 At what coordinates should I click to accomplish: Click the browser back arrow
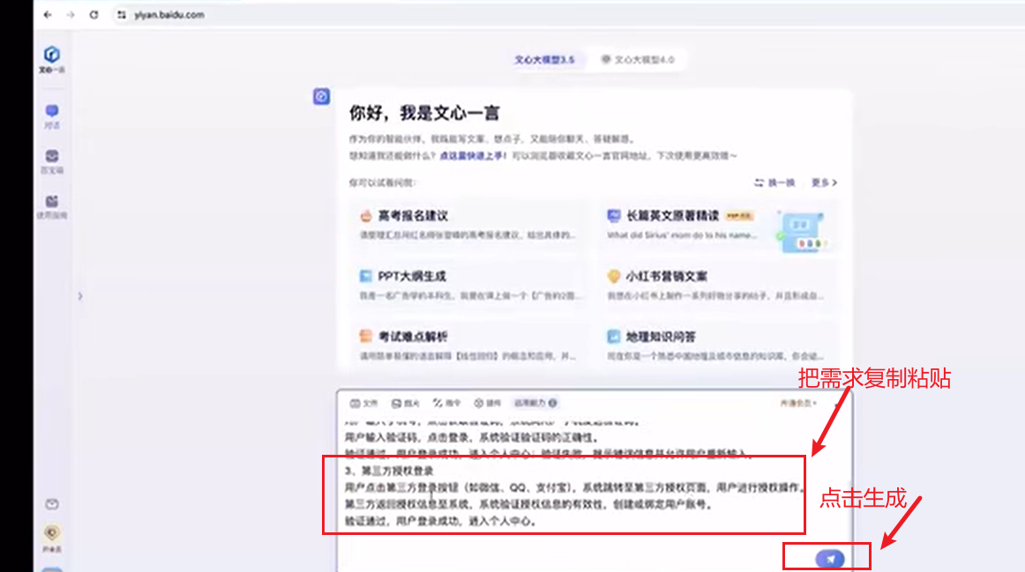pyautogui.click(x=48, y=14)
